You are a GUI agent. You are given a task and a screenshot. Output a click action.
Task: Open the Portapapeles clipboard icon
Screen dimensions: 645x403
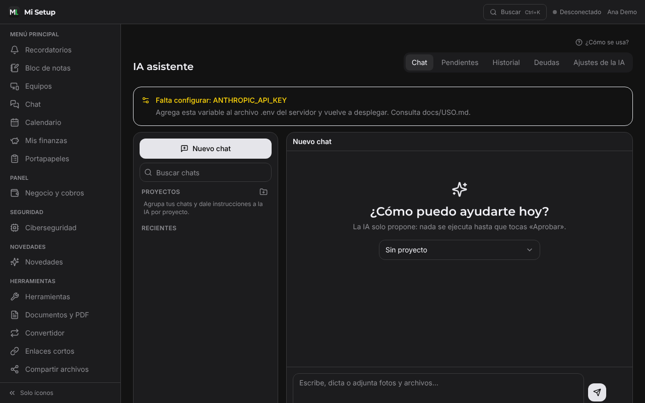(15, 159)
